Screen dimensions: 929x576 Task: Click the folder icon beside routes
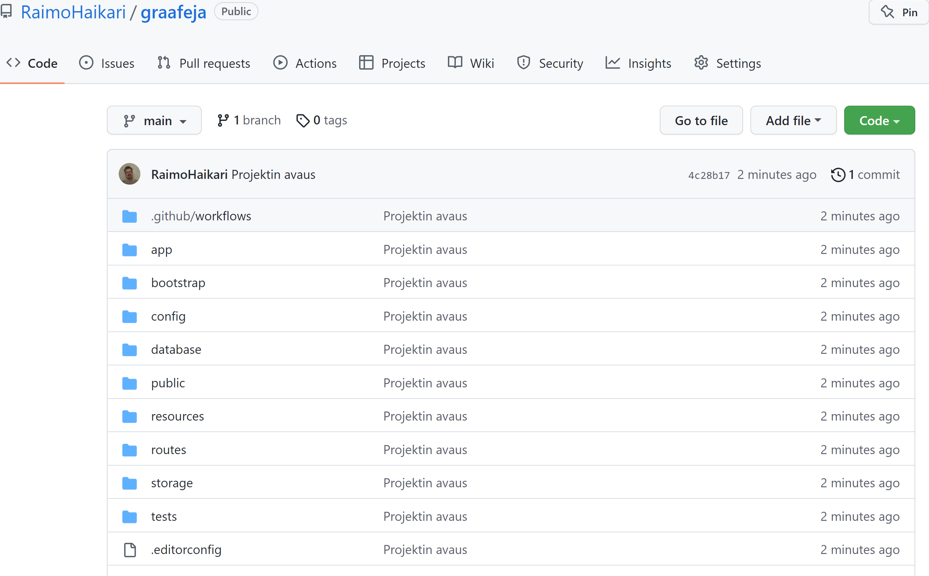click(130, 450)
